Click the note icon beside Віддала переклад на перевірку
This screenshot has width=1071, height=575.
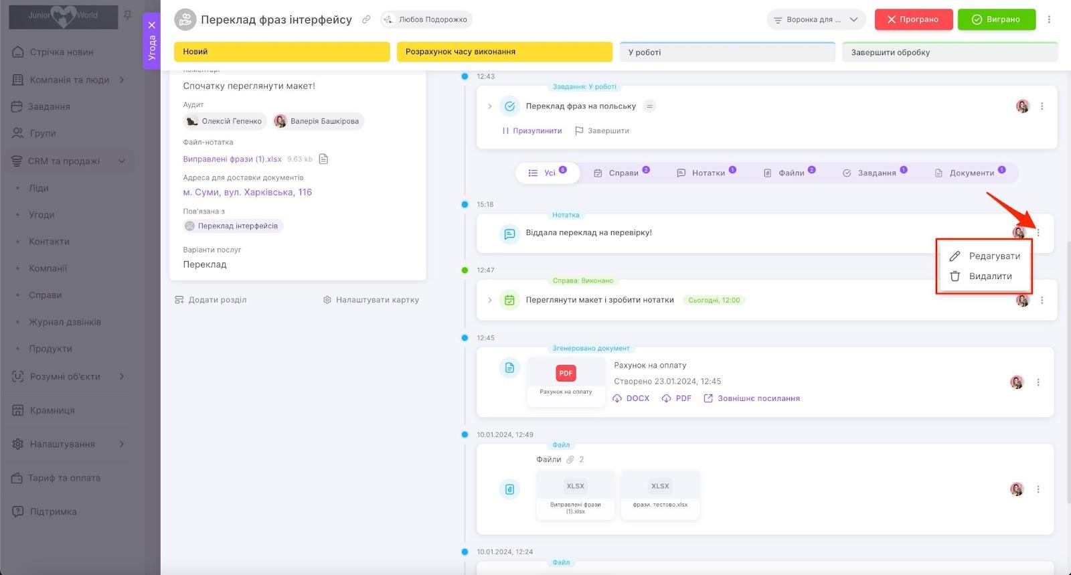click(509, 234)
